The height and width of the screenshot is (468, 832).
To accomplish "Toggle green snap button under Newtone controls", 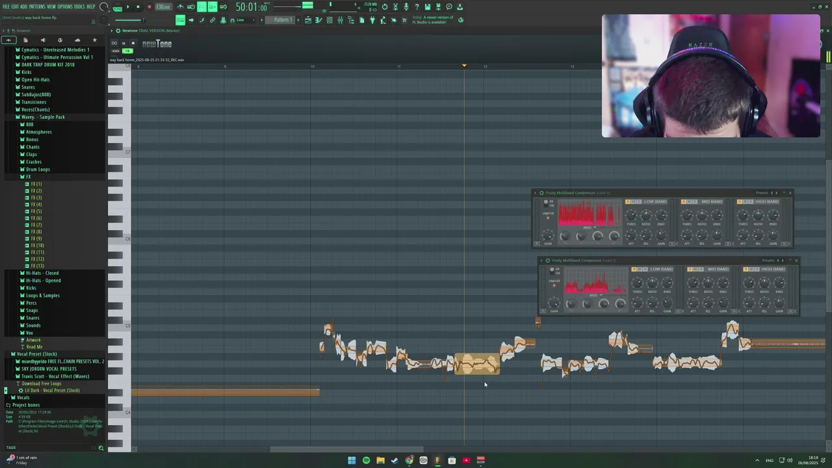I will pos(127,51).
